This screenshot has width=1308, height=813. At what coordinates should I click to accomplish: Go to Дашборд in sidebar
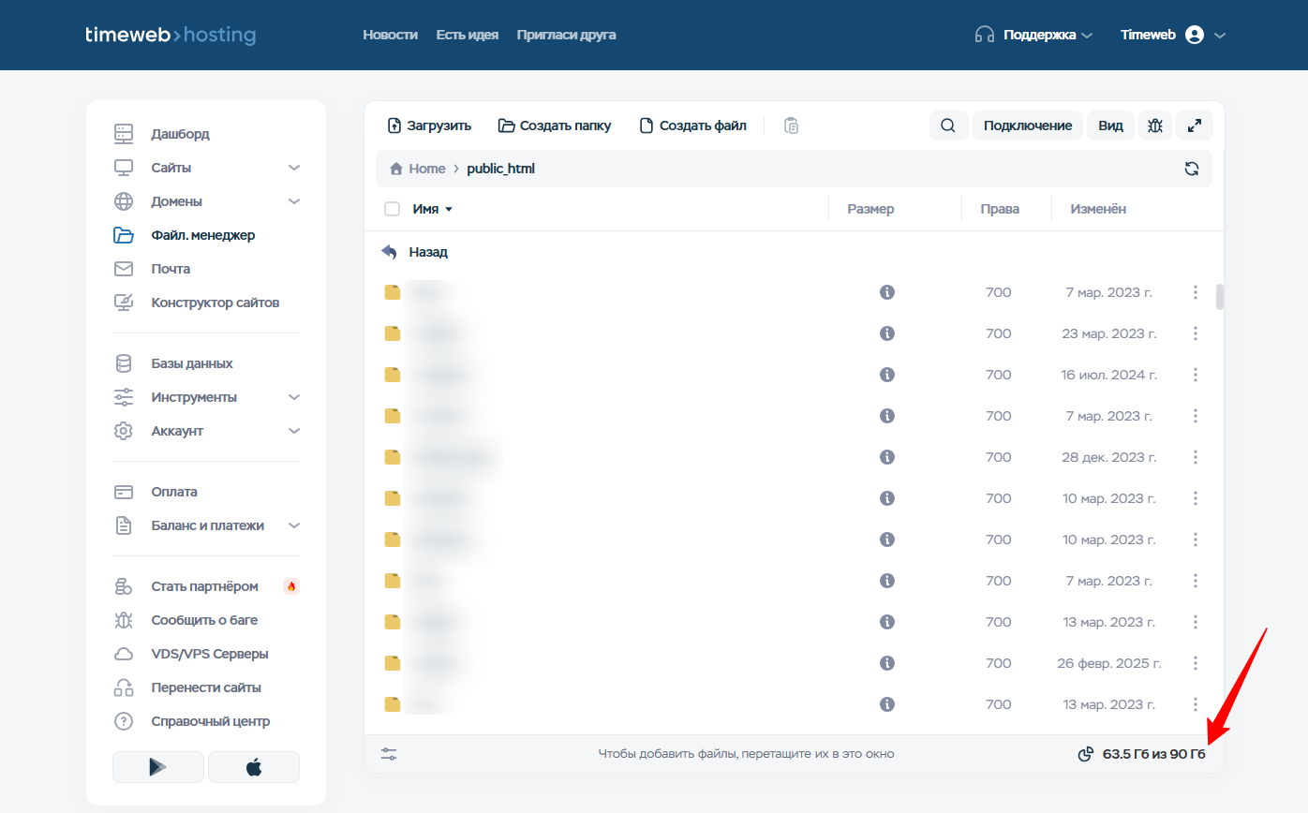pos(180,134)
